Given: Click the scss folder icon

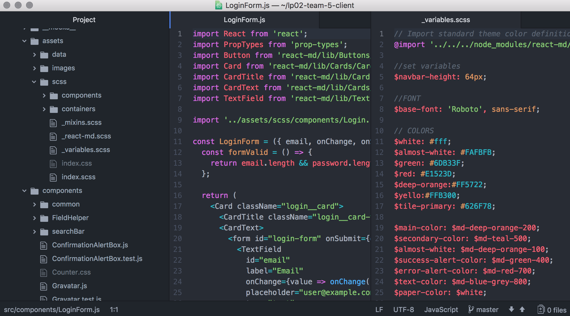Looking at the screenshot, I should click(x=44, y=82).
